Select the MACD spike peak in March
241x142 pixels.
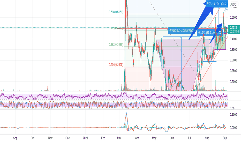[126, 114]
